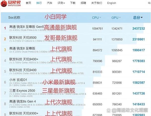Select GPU score 766340
Screen dimensions: 151x116
[x=117, y=104]
